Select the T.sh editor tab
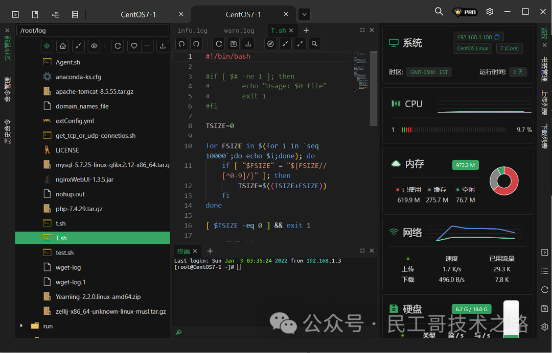Image resolution: width=552 pixels, height=353 pixels. pyautogui.click(x=278, y=31)
